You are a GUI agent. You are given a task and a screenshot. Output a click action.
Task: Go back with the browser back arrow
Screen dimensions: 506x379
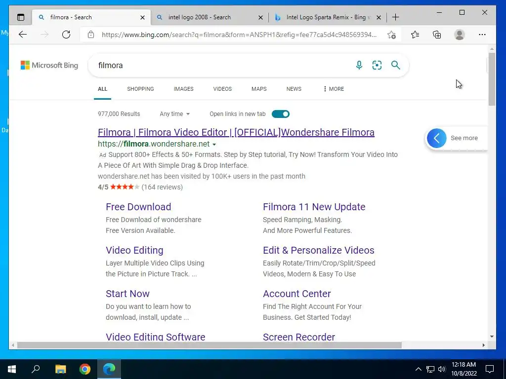23,35
